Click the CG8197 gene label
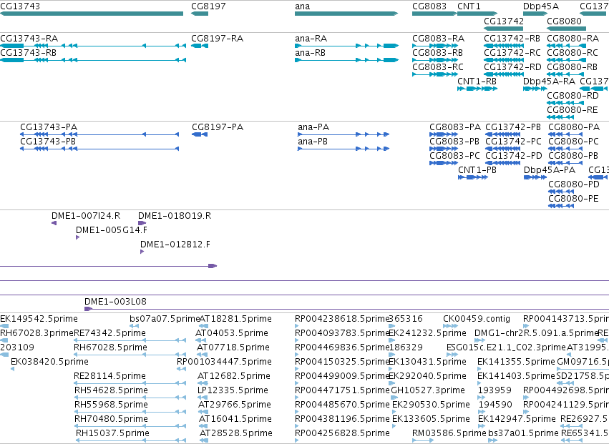The image size is (609, 444). tap(208, 6)
